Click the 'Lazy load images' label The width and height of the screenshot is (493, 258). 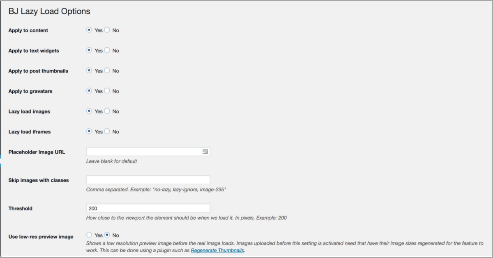pos(29,111)
